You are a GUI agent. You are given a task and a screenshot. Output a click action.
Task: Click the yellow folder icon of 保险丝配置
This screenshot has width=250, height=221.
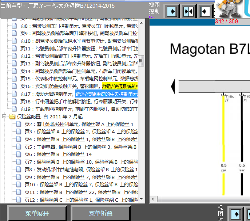coord(12,117)
